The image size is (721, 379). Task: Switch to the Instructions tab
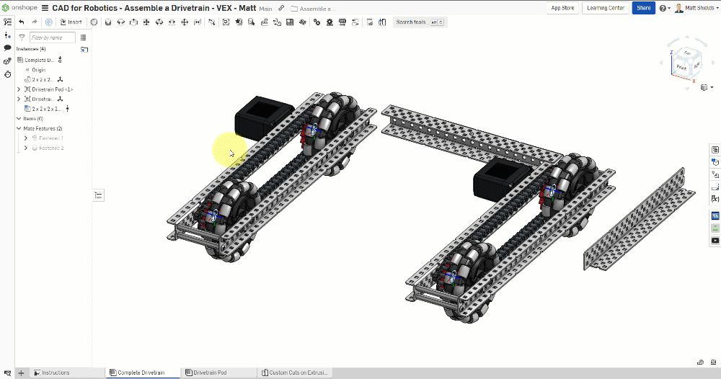pos(55,373)
